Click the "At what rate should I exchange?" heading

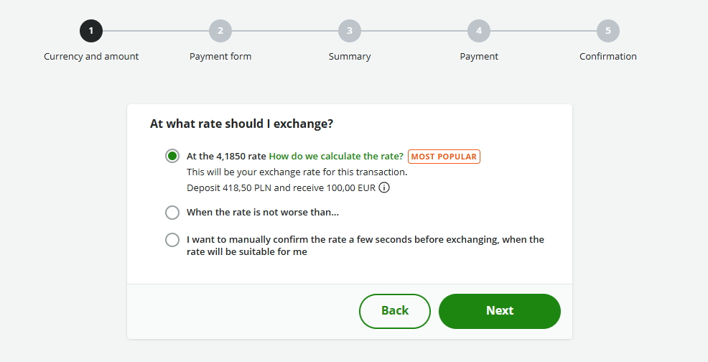[x=241, y=124]
